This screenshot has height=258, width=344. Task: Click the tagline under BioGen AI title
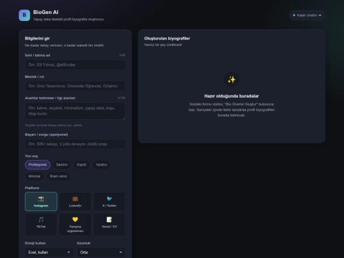pyautogui.click(x=68, y=19)
